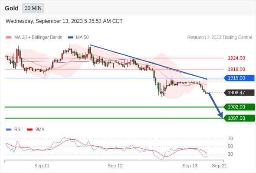
Task: Click the 1924.00 resistance label
Action: click(236, 58)
